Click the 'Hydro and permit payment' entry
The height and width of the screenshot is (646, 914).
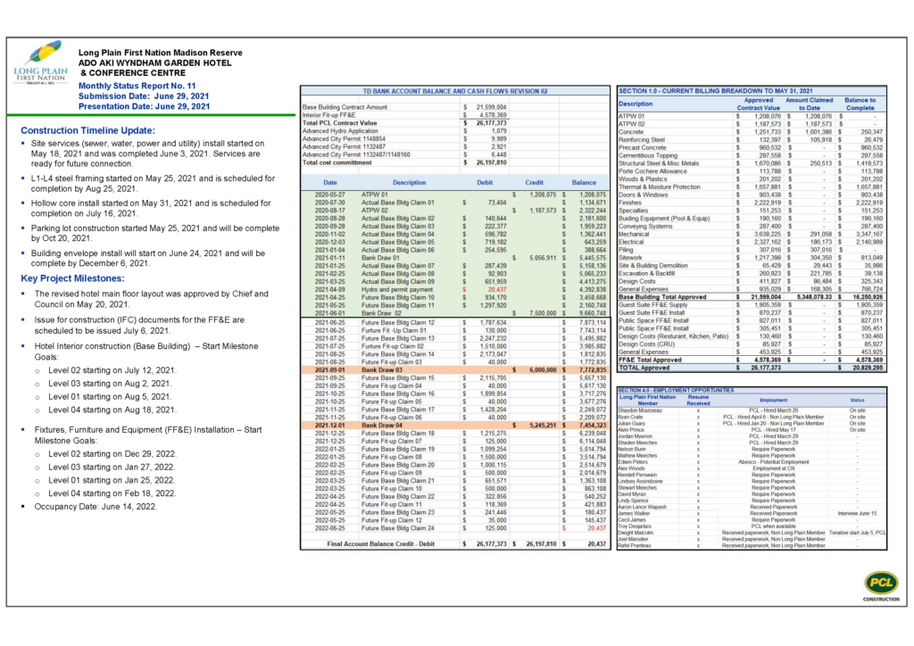point(397,289)
